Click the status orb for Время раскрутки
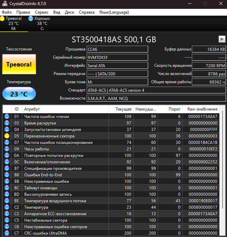The height and width of the screenshot is (237, 227). (7, 123)
